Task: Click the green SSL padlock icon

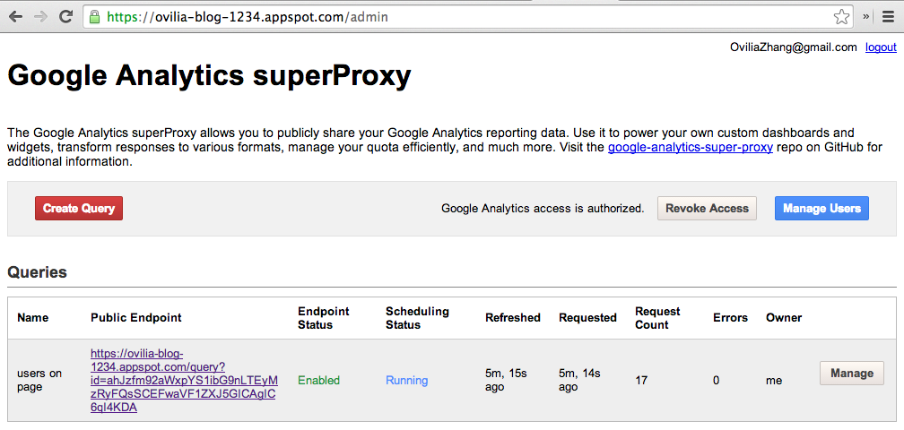Action: (95, 17)
